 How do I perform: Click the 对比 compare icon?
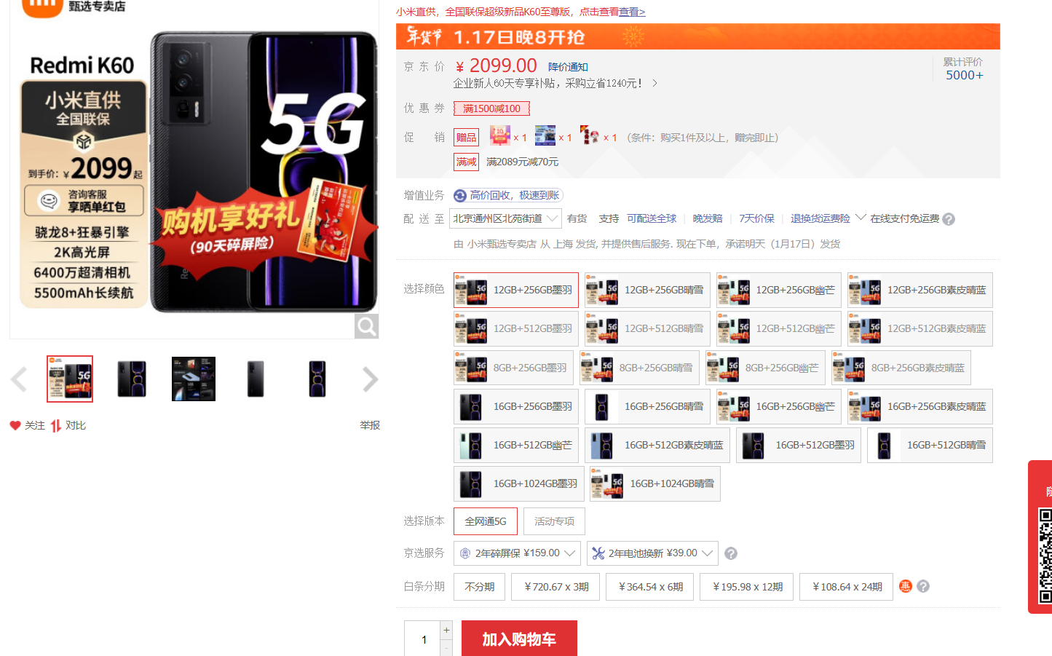coord(56,425)
